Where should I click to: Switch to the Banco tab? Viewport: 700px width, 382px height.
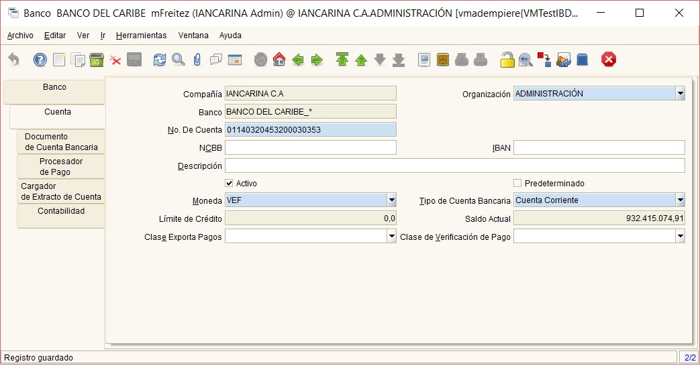coord(54,92)
